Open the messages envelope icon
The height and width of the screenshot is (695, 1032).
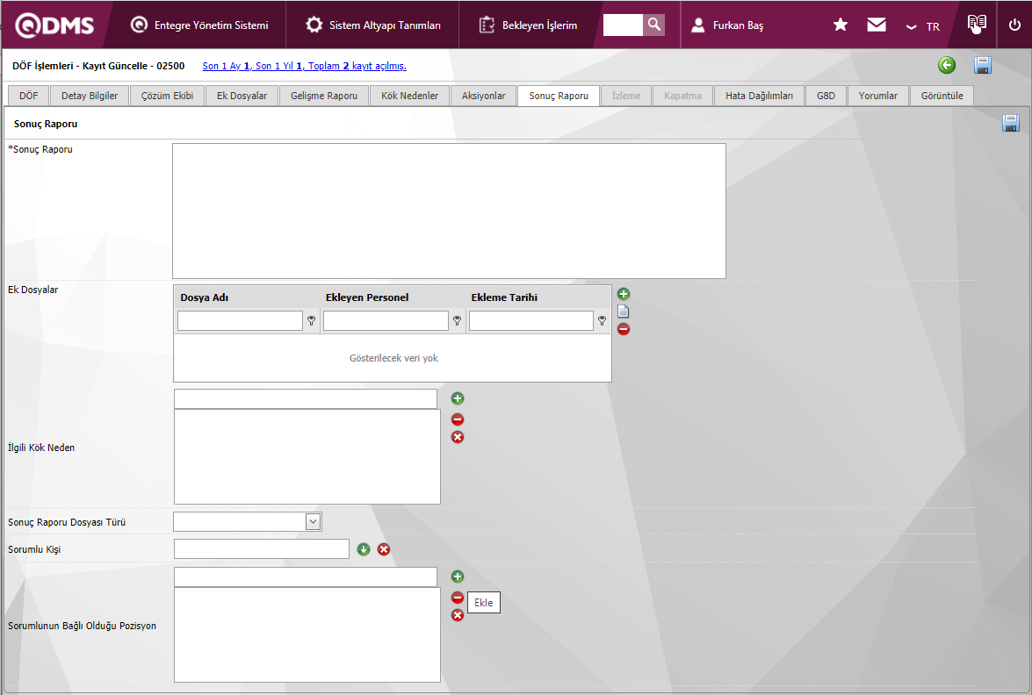876,25
